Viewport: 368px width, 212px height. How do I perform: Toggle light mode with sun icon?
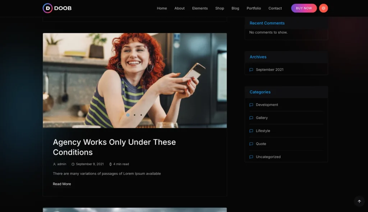(x=323, y=8)
